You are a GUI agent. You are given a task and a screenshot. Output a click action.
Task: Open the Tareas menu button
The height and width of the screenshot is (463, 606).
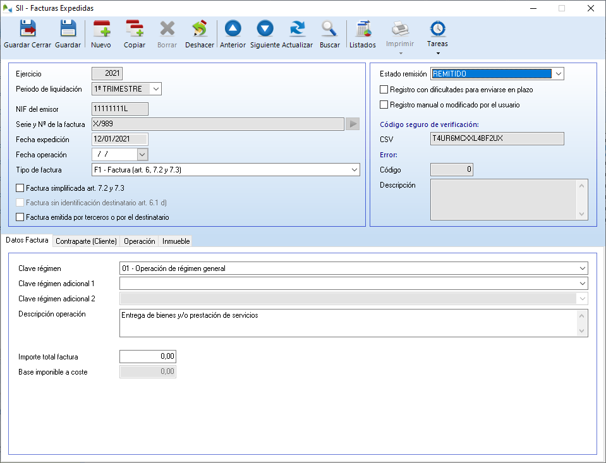(x=437, y=34)
